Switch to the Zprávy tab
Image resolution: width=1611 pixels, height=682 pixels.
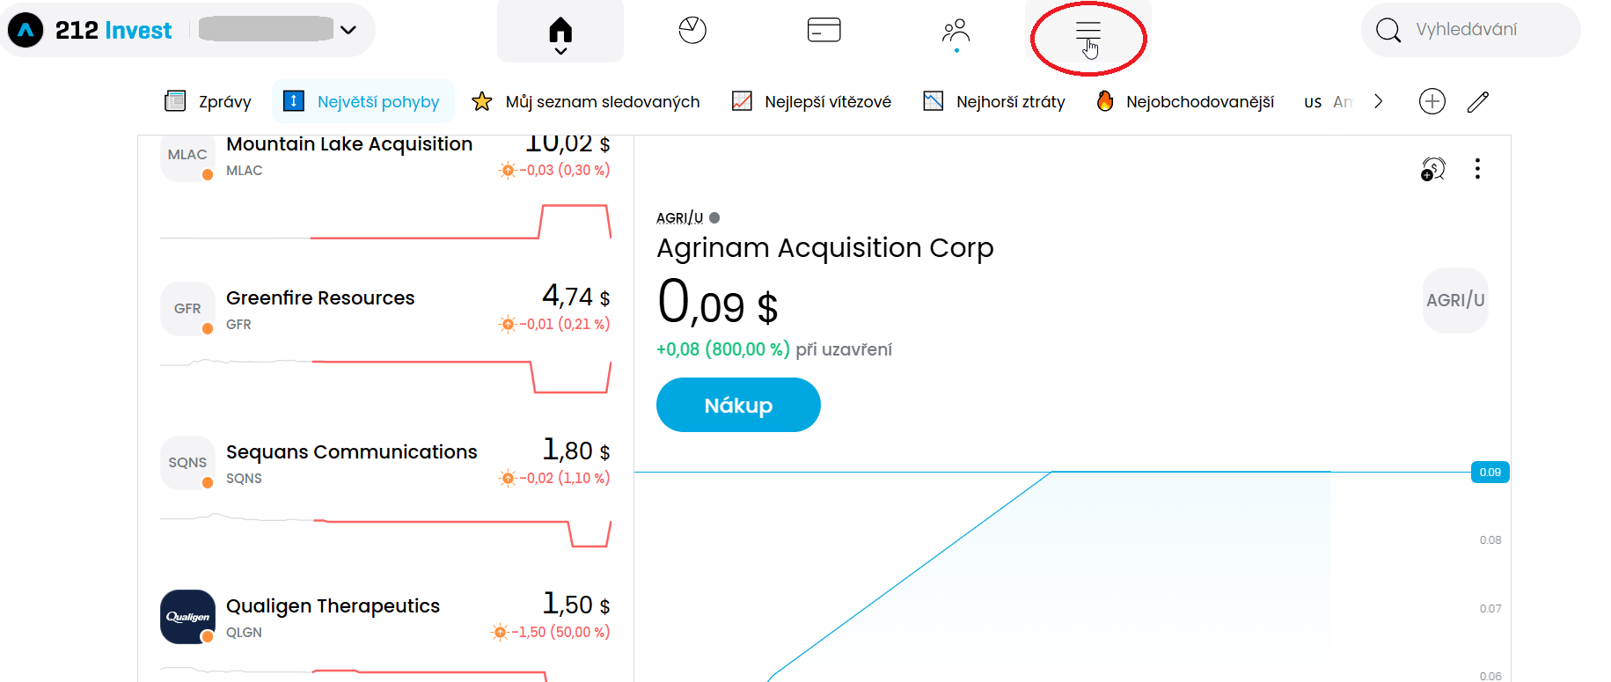pos(209,102)
